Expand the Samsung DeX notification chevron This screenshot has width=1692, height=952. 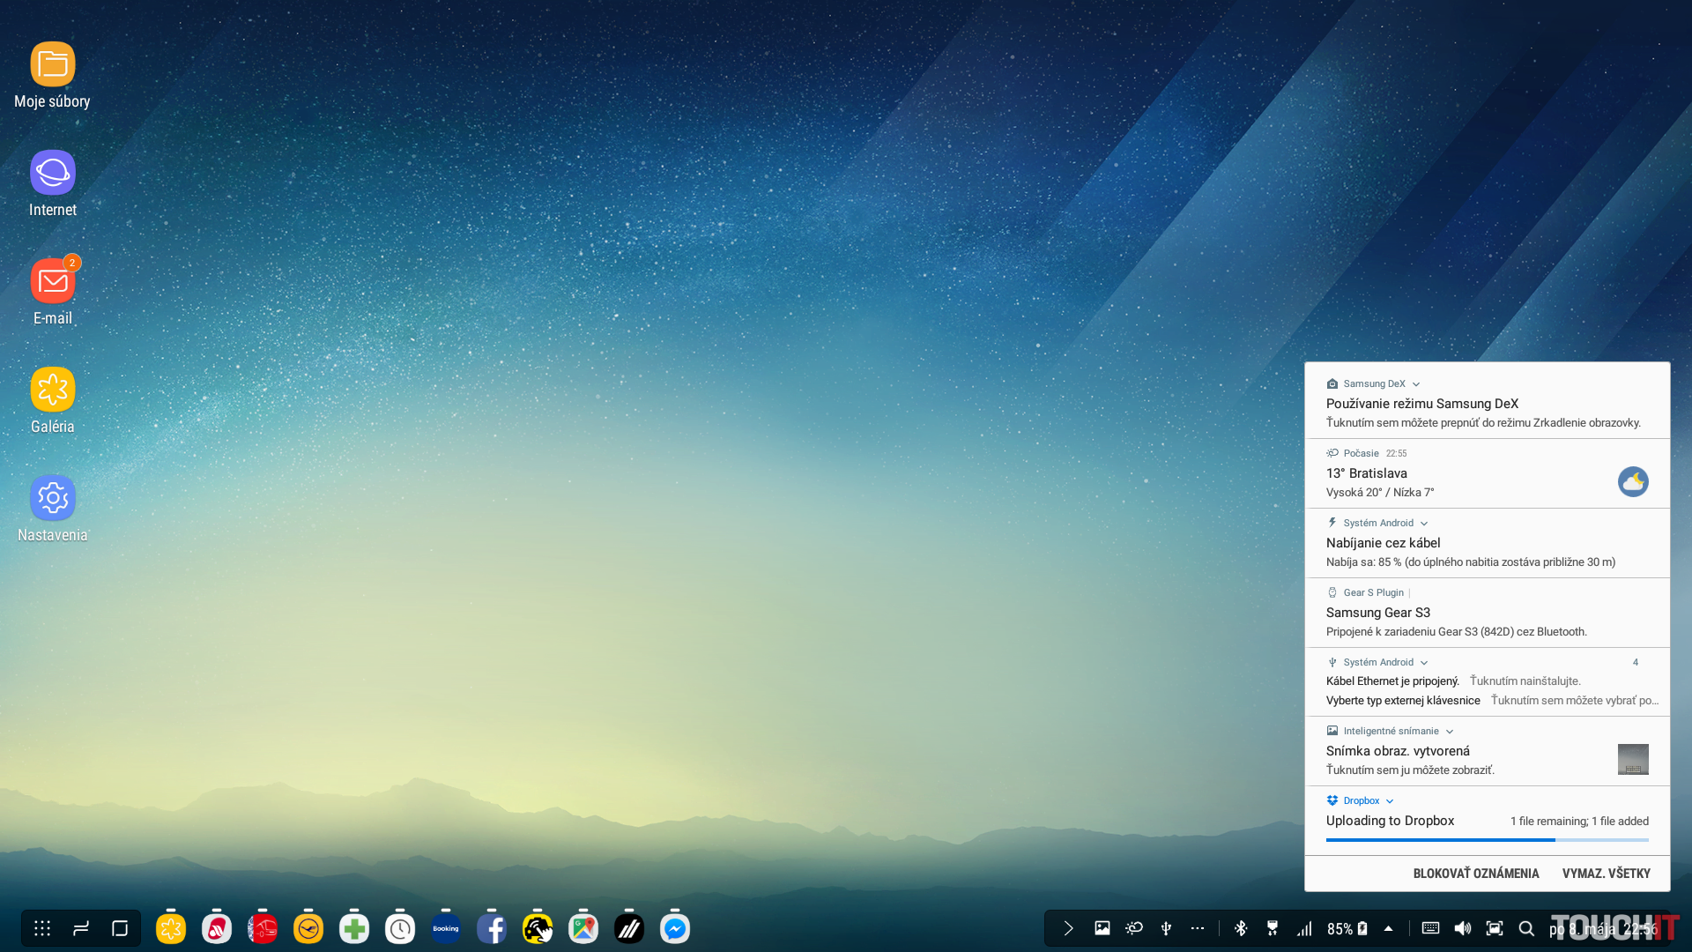1416,384
